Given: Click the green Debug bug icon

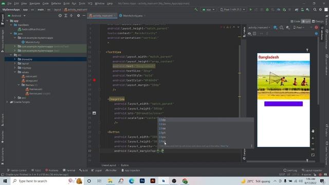Looking at the screenshot, I should click(267, 10).
